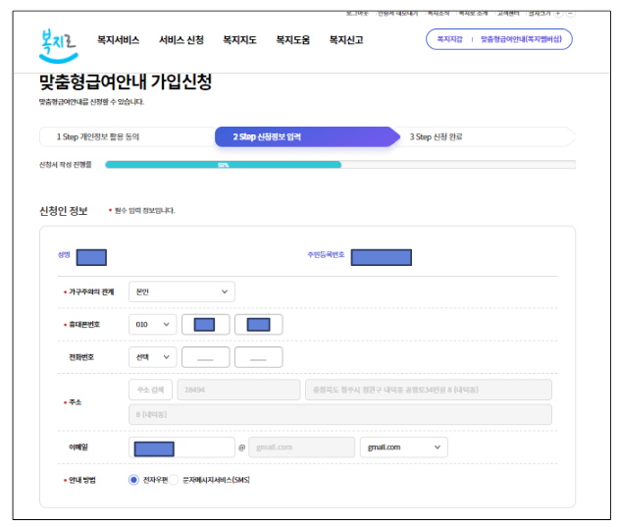This screenshot has height=527, width=619.
Task: Click the 복지로 logo
Action: [x=59, y=45]
